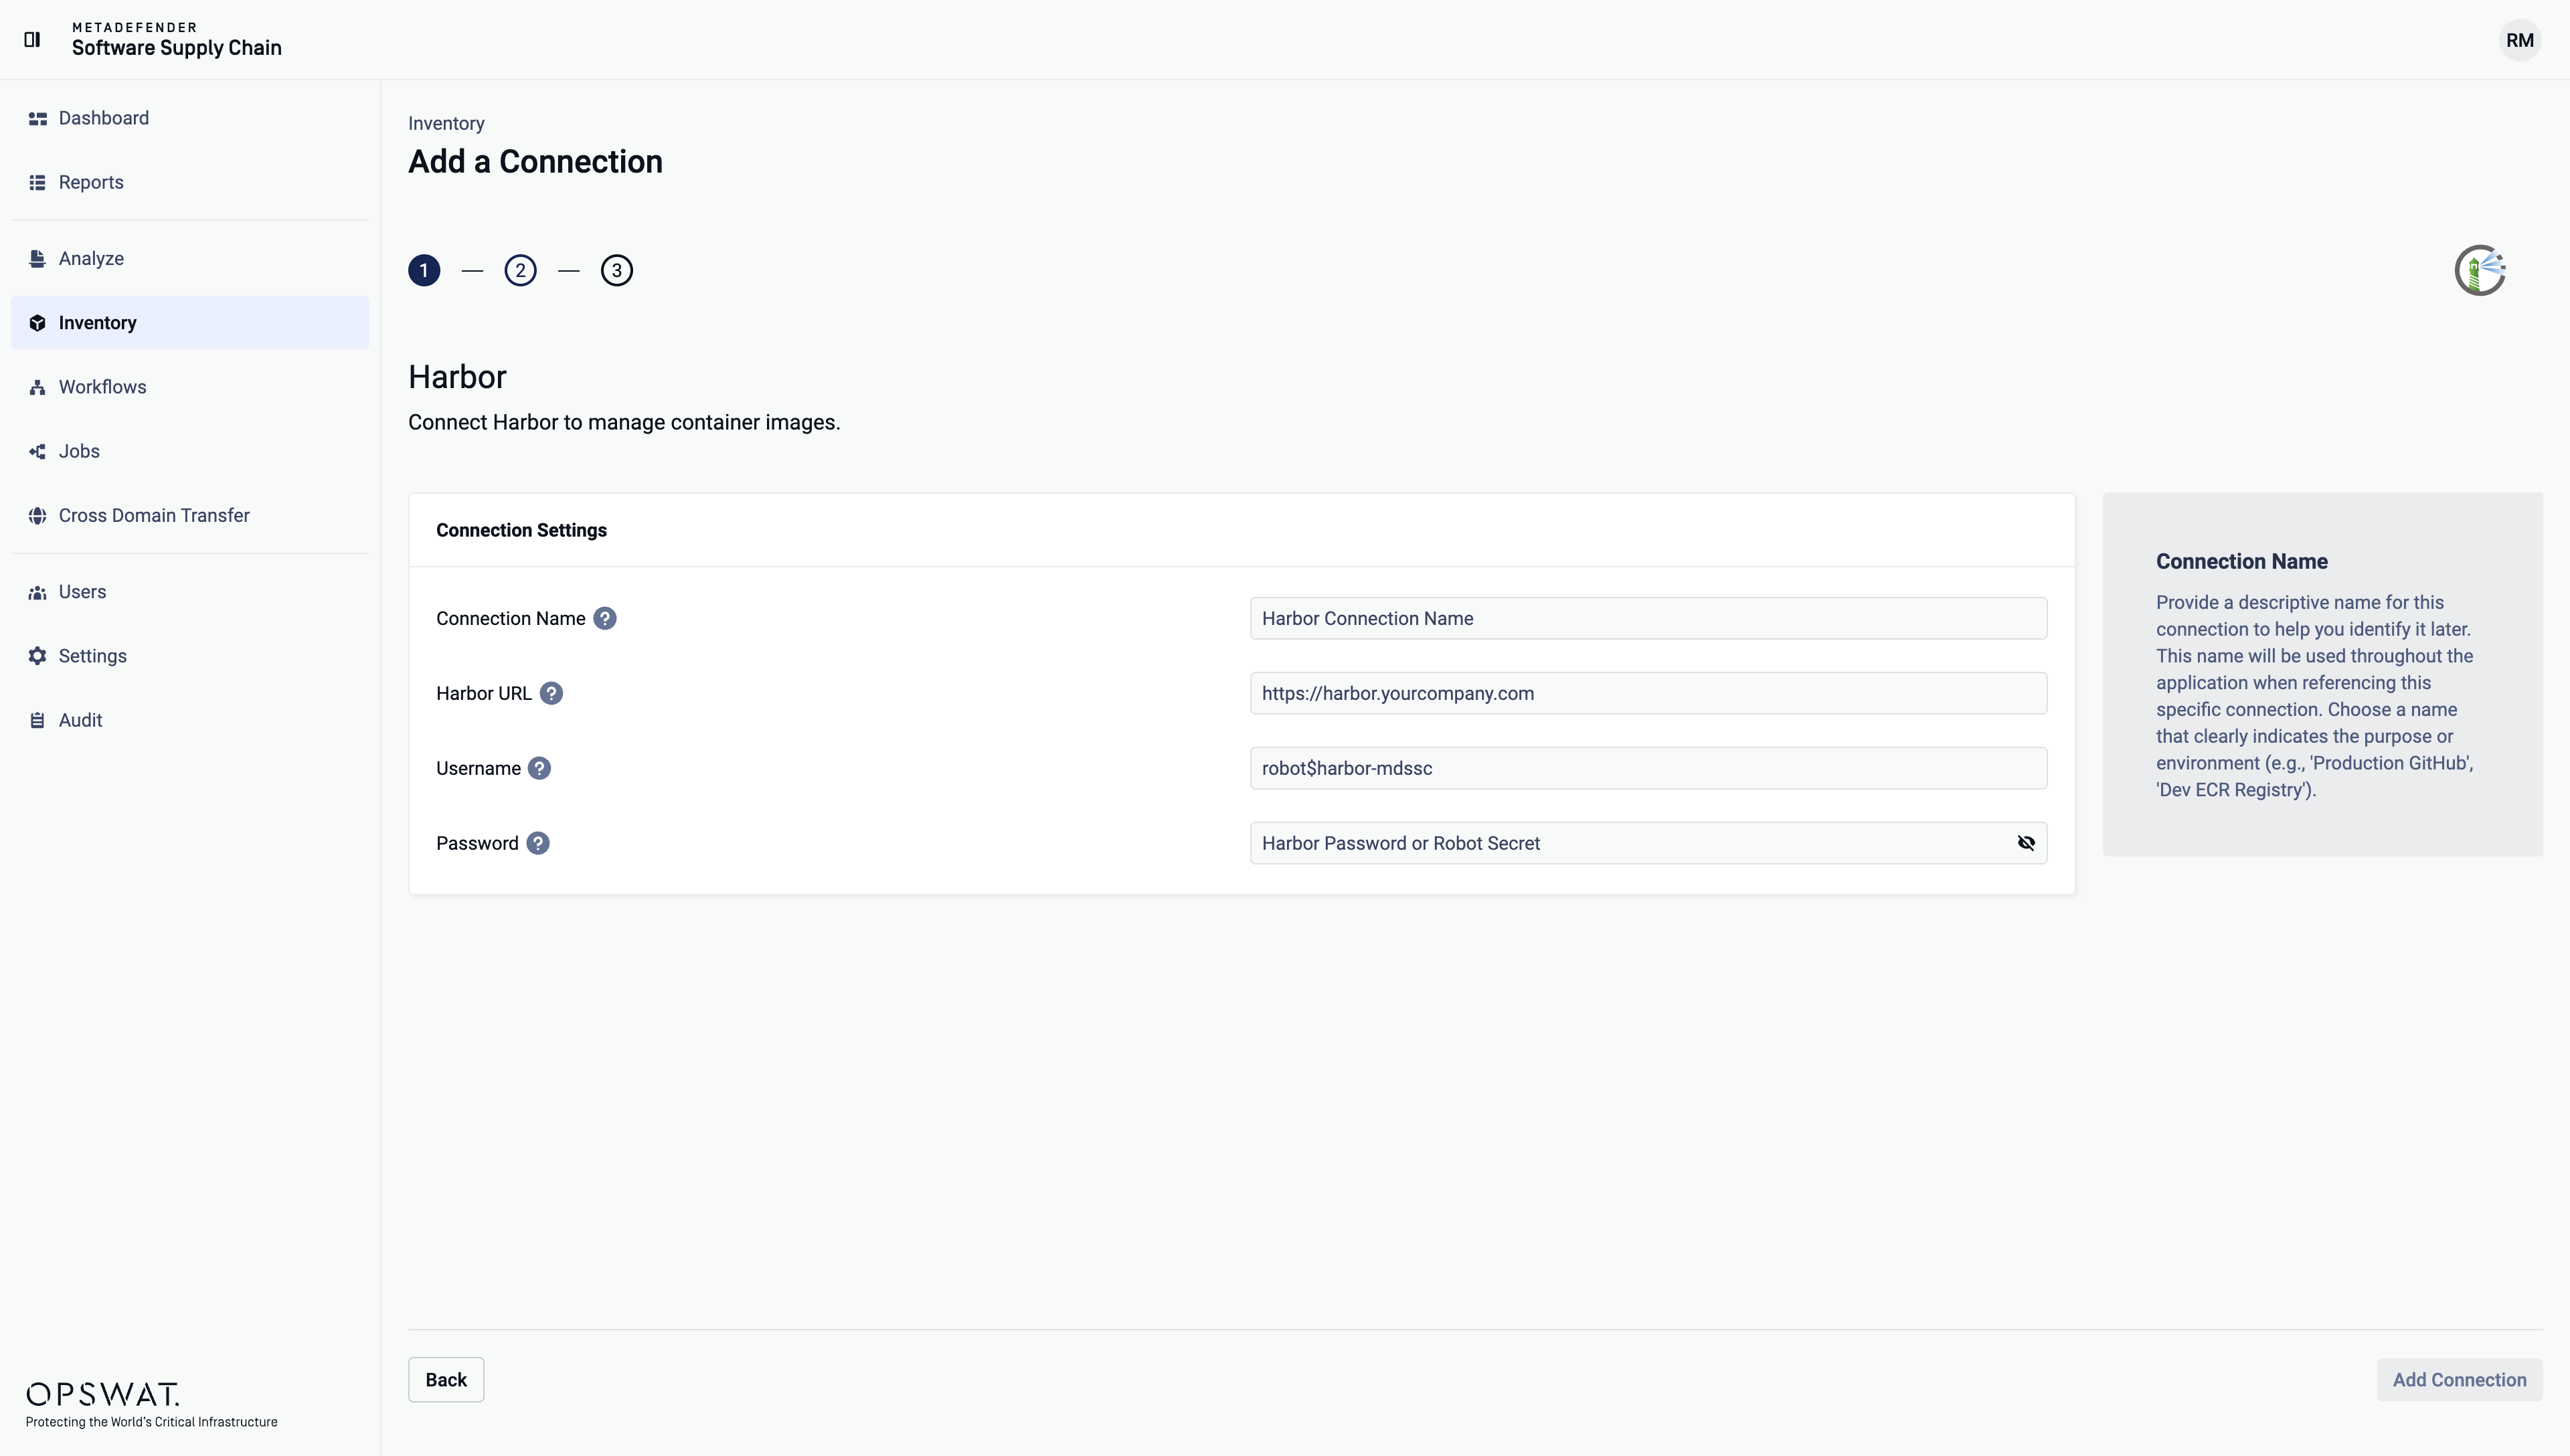The width and height of the screenshot is (2570, 1456).
Task: Click the Reports list icon
Action: pyautogui.click(x=37, y=182)
